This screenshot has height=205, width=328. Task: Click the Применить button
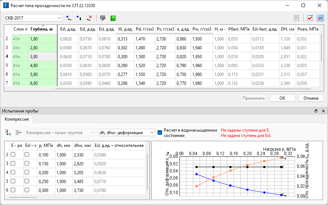254,98
